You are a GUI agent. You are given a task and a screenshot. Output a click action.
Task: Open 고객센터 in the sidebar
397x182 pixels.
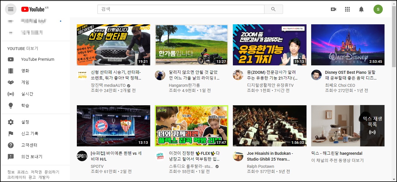click(35, 145)
